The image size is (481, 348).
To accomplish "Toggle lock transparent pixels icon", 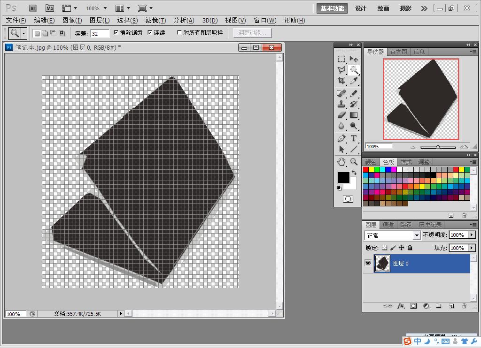I will [384, 248].
